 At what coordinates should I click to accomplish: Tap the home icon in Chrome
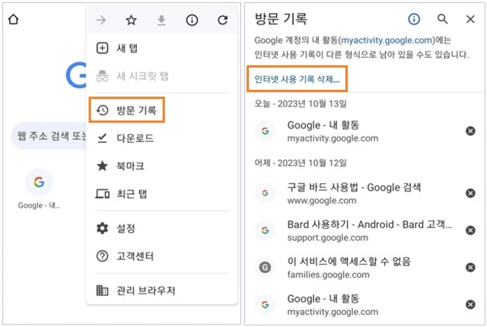(14, 19)
